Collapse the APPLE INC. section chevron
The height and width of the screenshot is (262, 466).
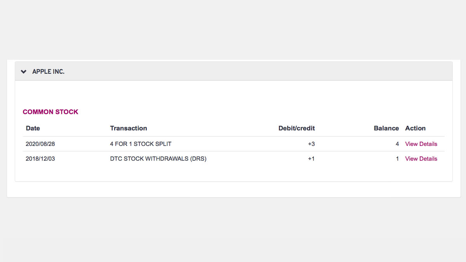click(24, 72)
